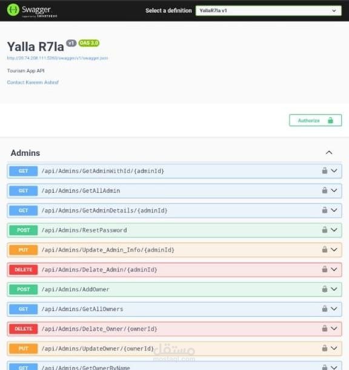
Task: Open the POST ResetPassword endpoint row
Action: (x=174, y=230)
